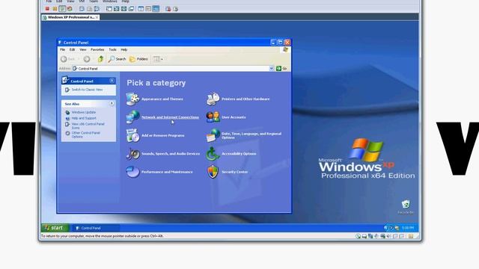Click Other Control Panel Options link
The height and width of the screenshot is (269, 479).
tap(86, 134)
